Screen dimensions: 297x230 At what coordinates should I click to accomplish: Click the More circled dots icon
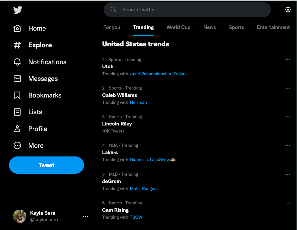(17, 145)
